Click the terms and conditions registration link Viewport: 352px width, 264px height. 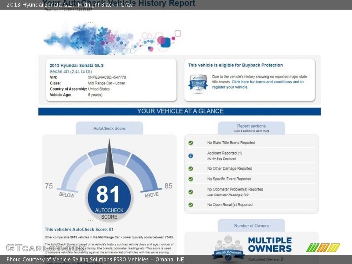pos(258,84)
